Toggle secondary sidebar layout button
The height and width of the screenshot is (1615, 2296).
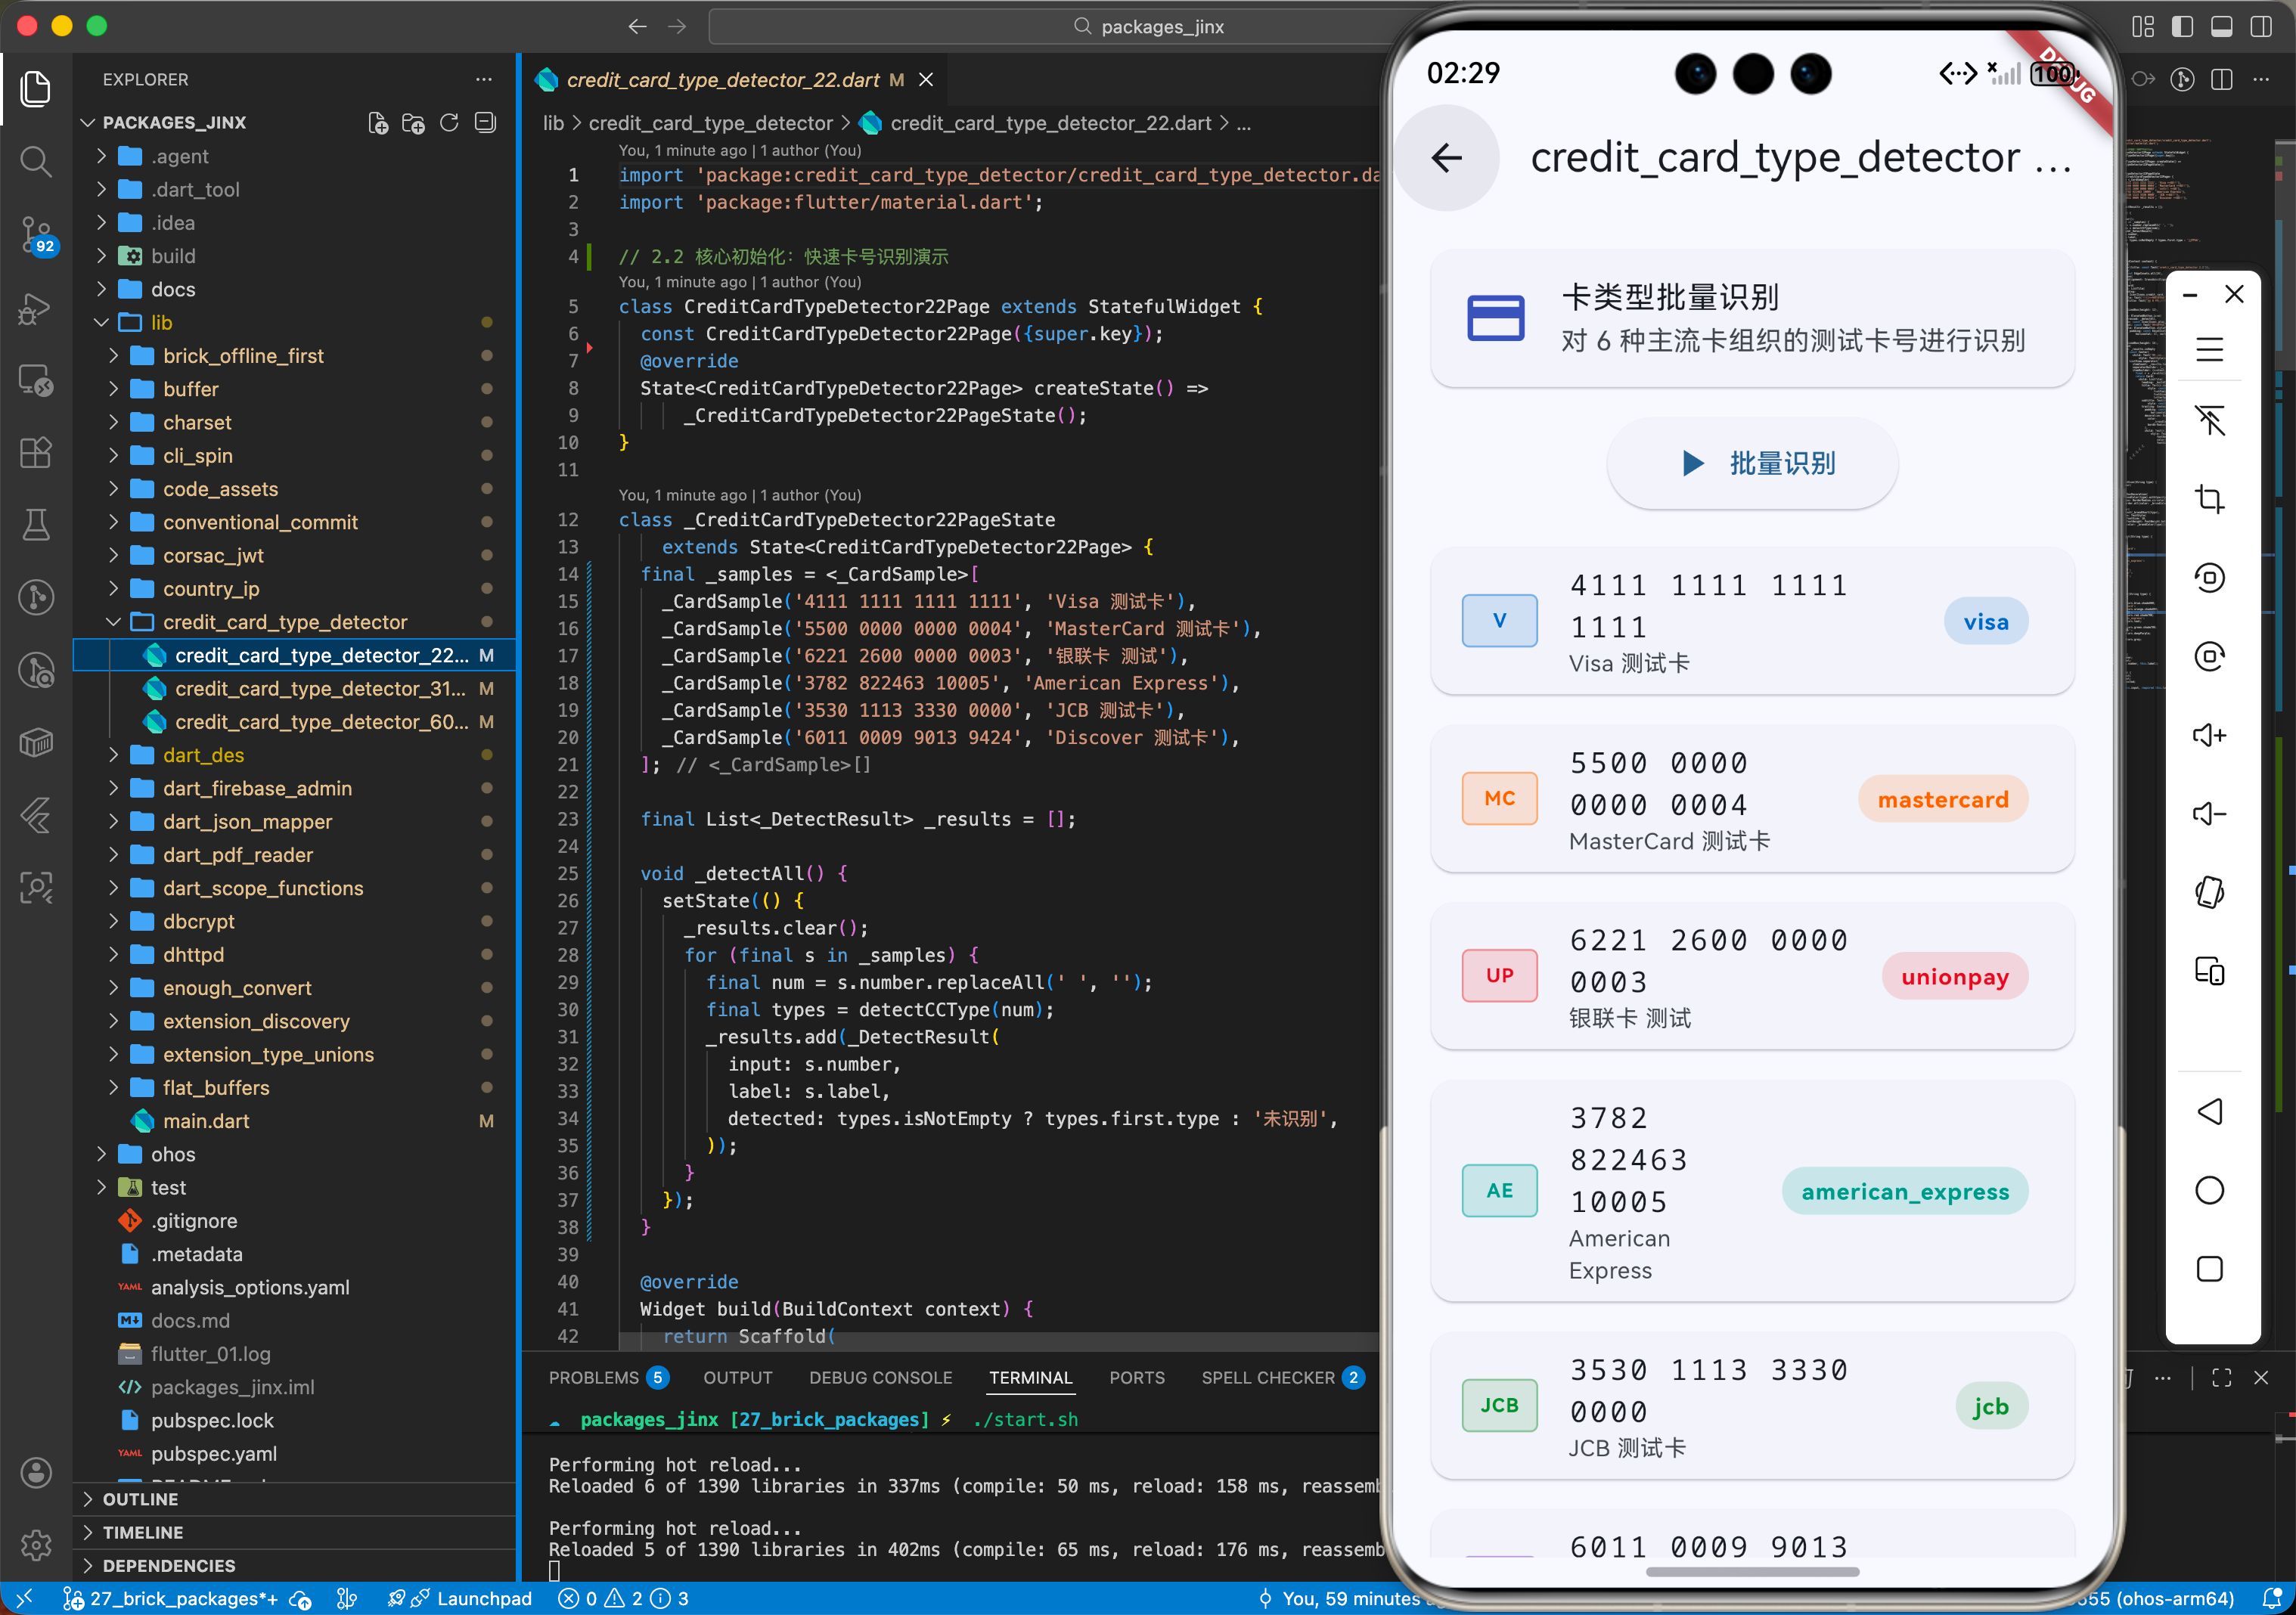coord(2260,27)
